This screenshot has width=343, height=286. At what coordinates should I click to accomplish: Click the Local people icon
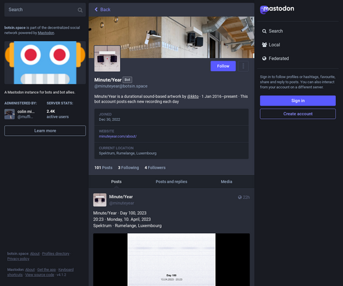point(264,44)
